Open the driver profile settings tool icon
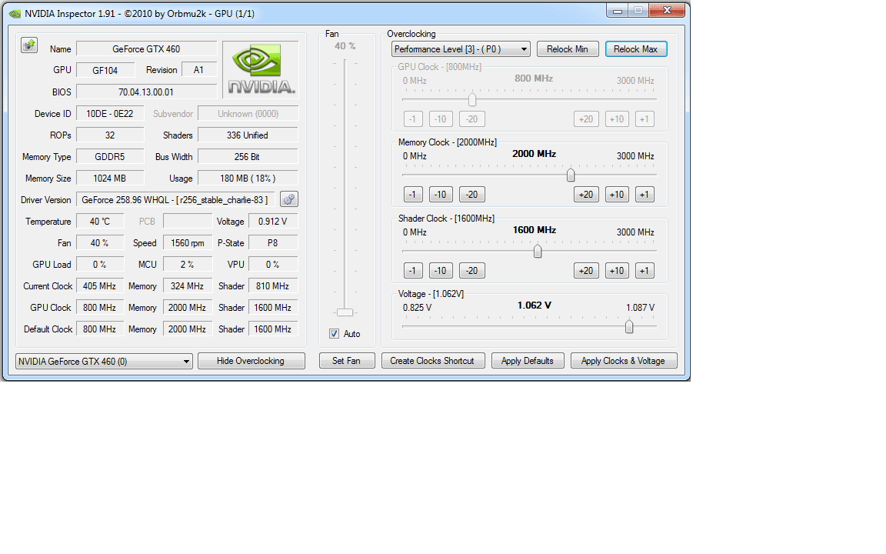The width and height of the screenshot is (886, 554). click(288, 199)
